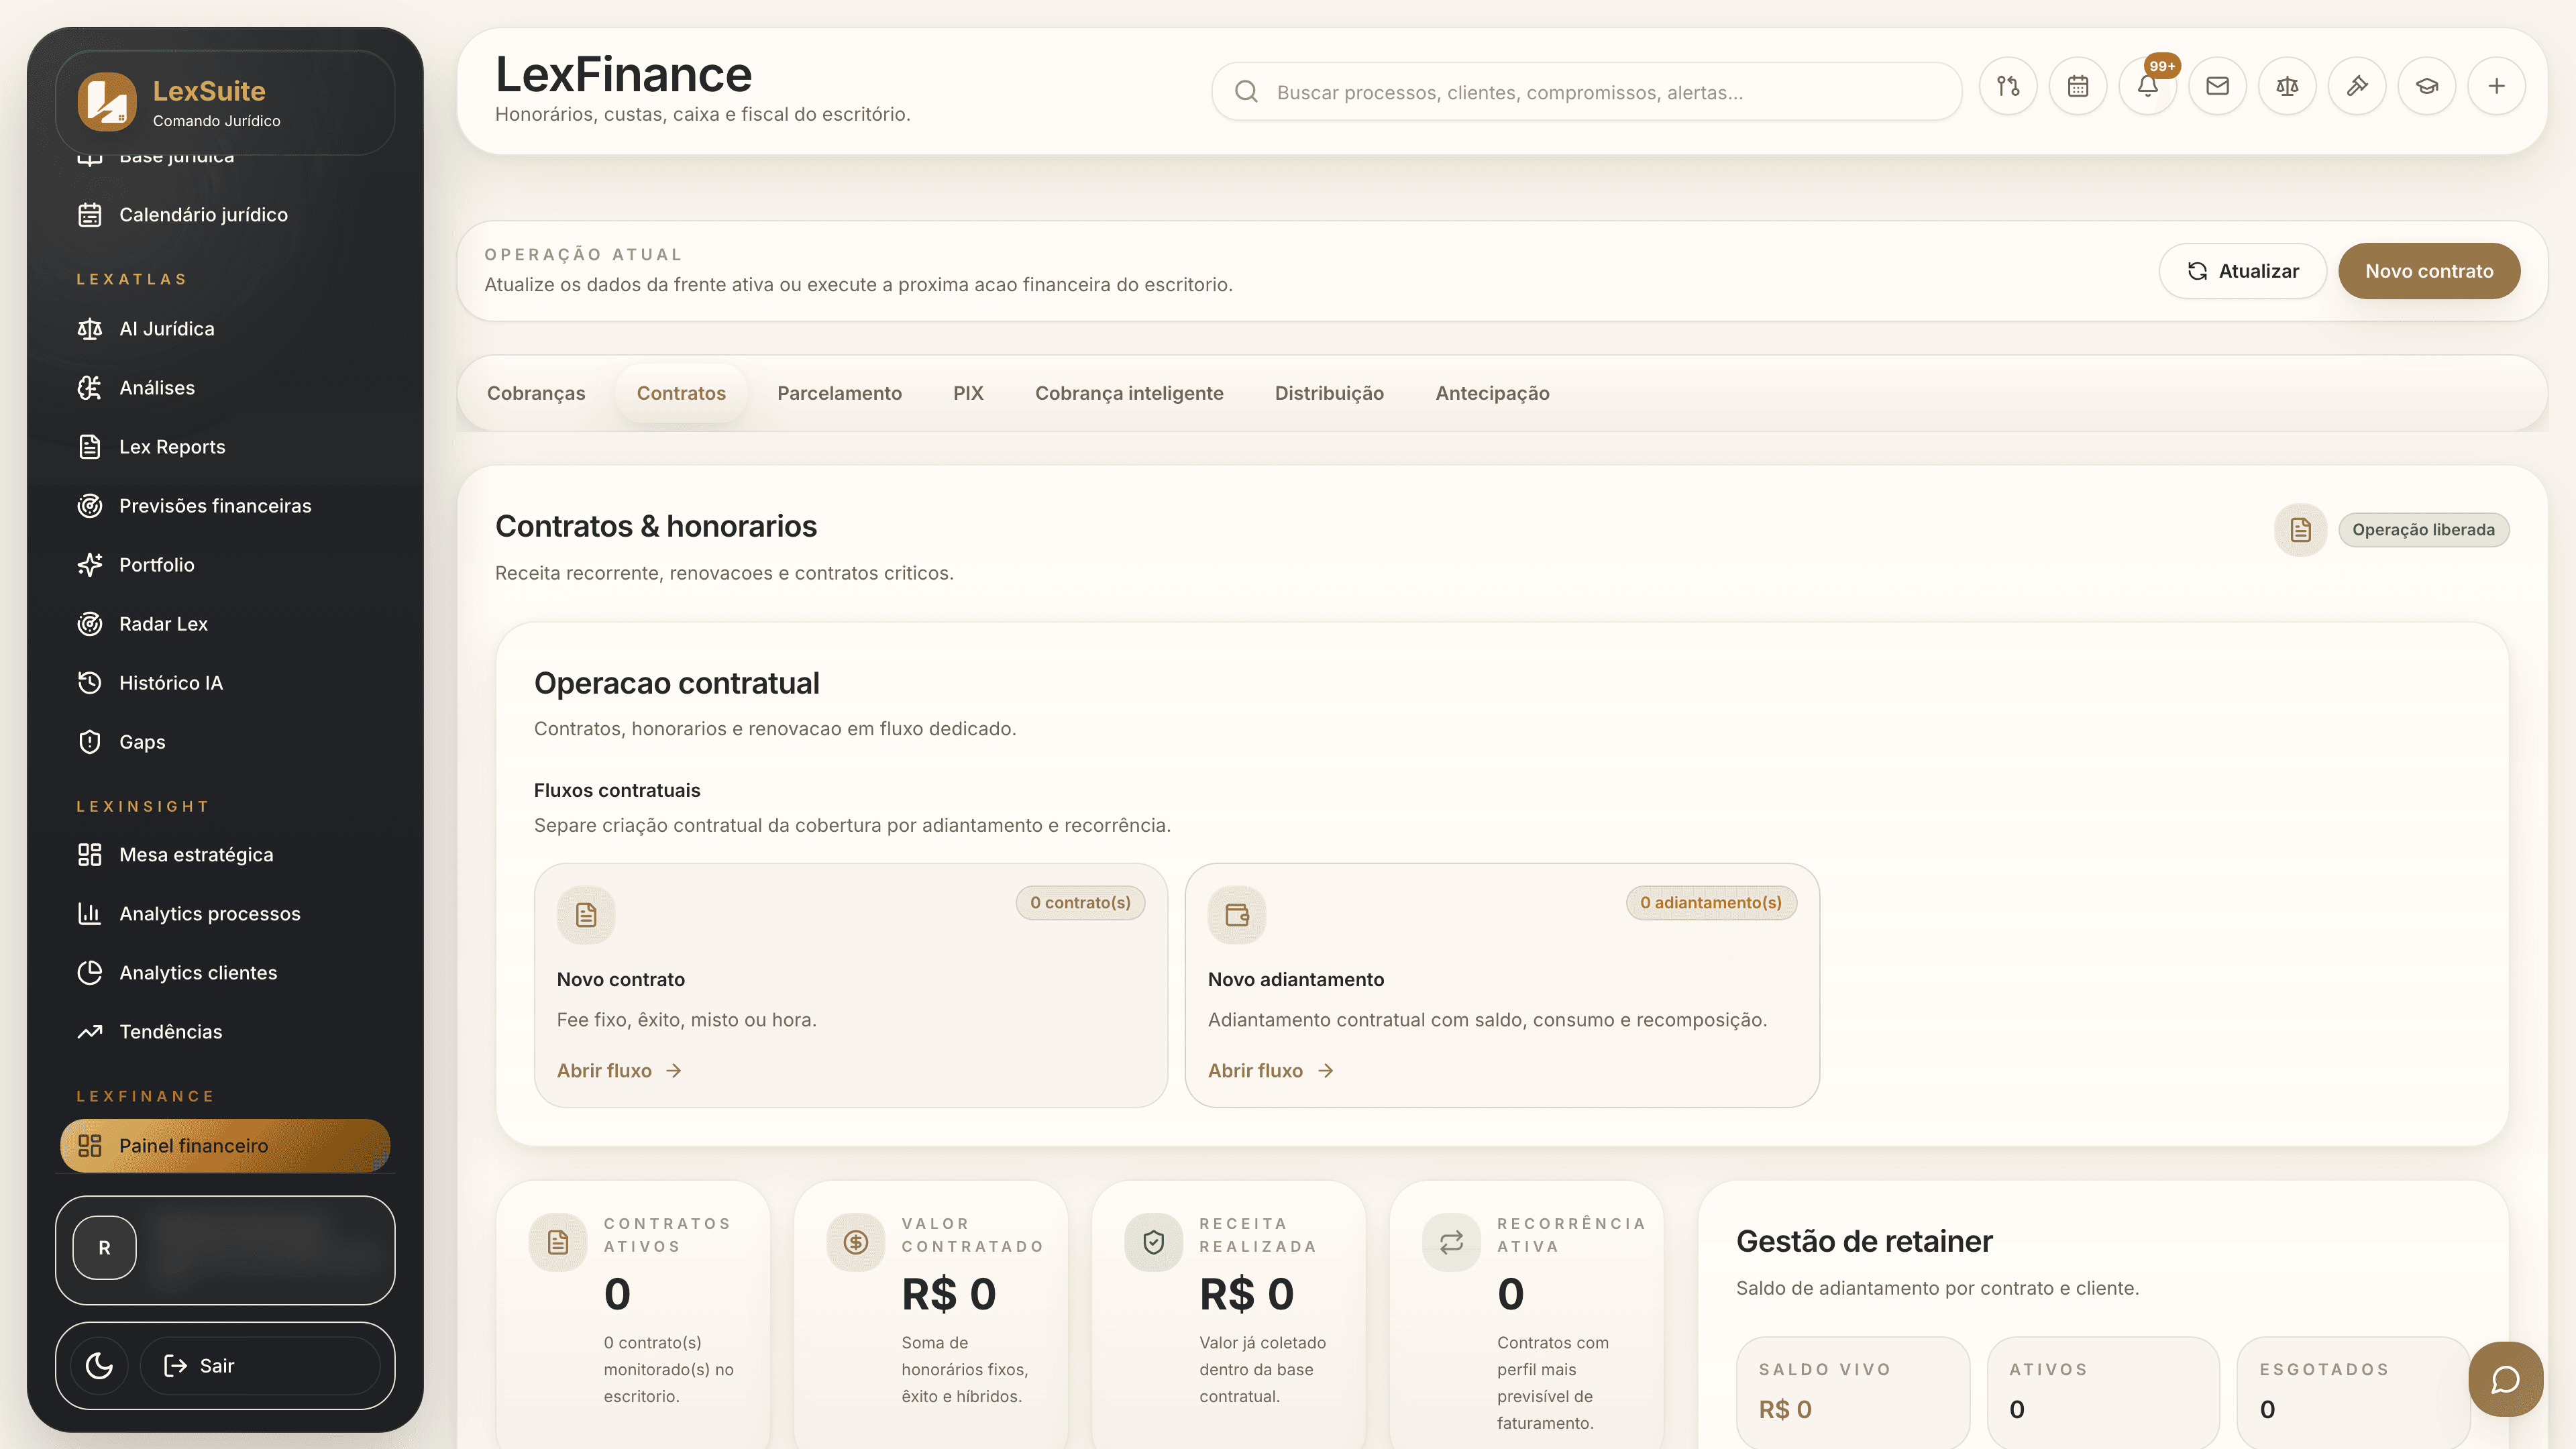Viewport: 2576px width, 1449px height.
Task: Click the mail envelope icon in the toolbar
Action: (x=2217, y=86)
